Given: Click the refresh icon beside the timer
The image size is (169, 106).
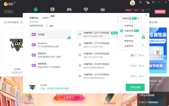Looking at the screenshot, I should pyautogui.click(x=149, y=10).
